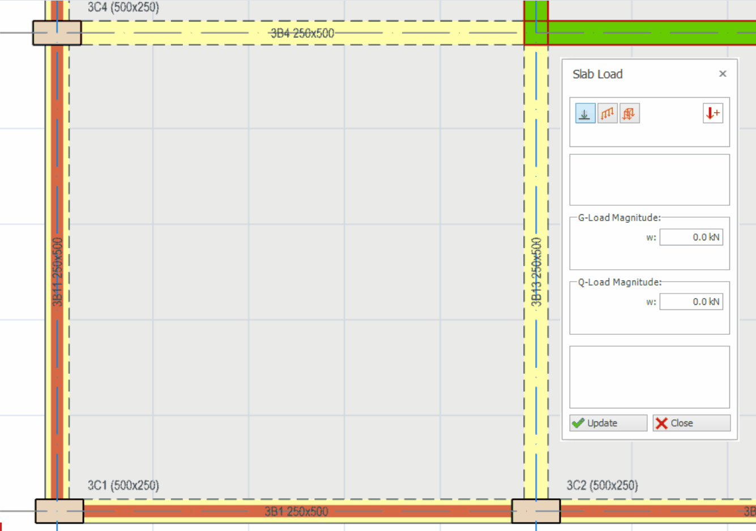
Task: Click the empty box below Q-Load Magnitude
Action: pyautogui.click(x=649, y=377)
